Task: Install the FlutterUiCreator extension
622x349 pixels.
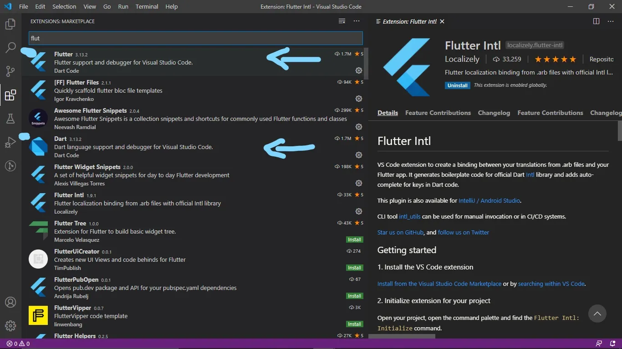Action: point(354,268)
